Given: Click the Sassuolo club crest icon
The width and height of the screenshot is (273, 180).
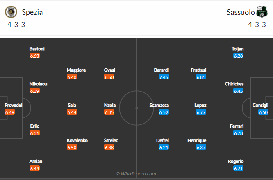Looking at the screenshot, I should [x=262, y=12].
